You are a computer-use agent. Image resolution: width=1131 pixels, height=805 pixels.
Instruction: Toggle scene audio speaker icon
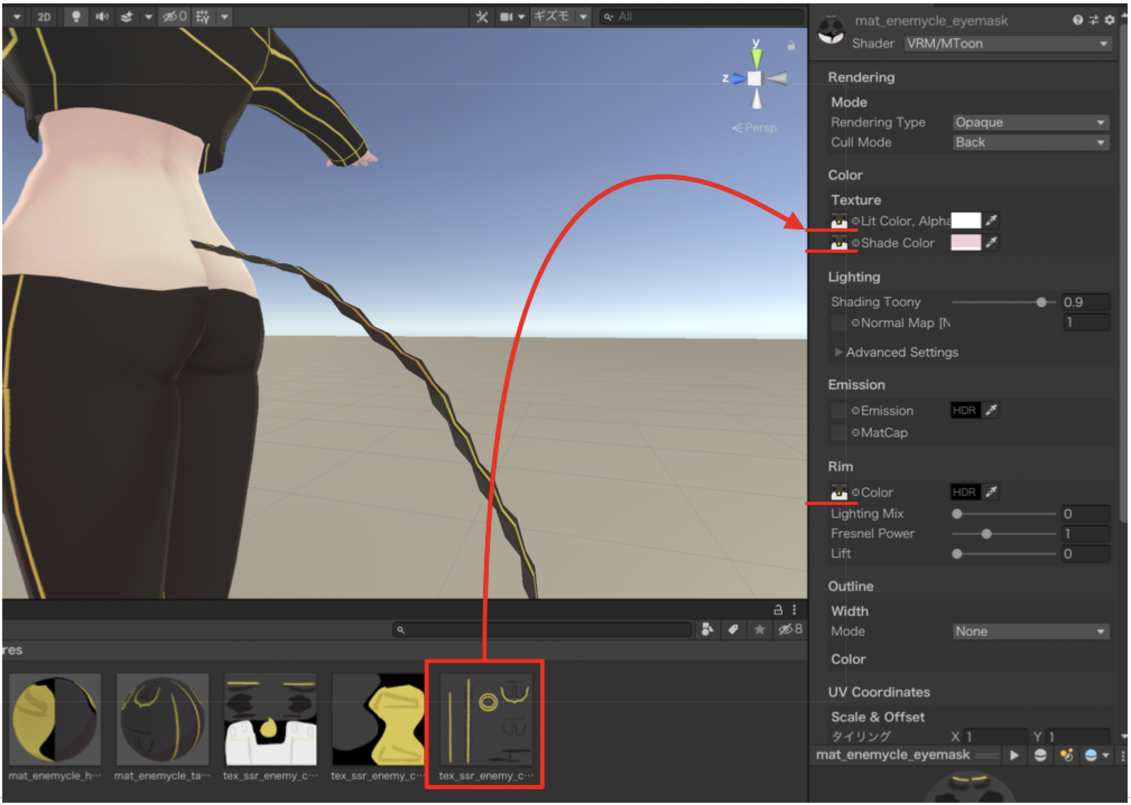(x=102, y=17)
